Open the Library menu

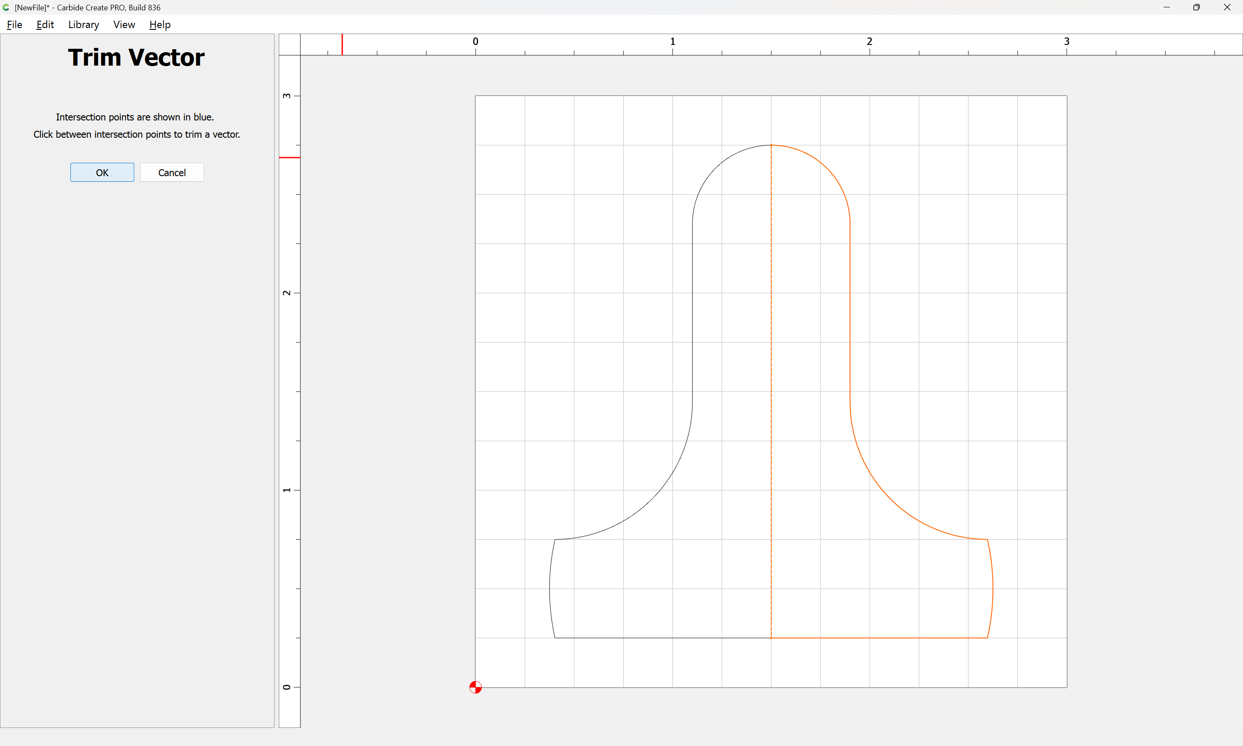coord(83,25)
